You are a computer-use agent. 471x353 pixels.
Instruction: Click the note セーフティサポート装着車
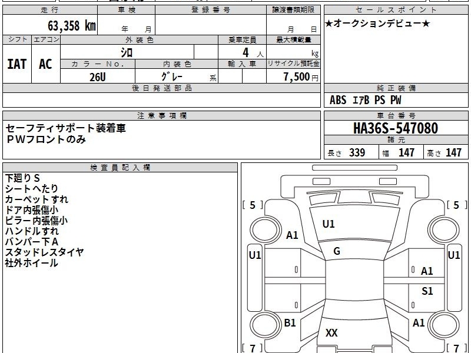coord(65,128)
